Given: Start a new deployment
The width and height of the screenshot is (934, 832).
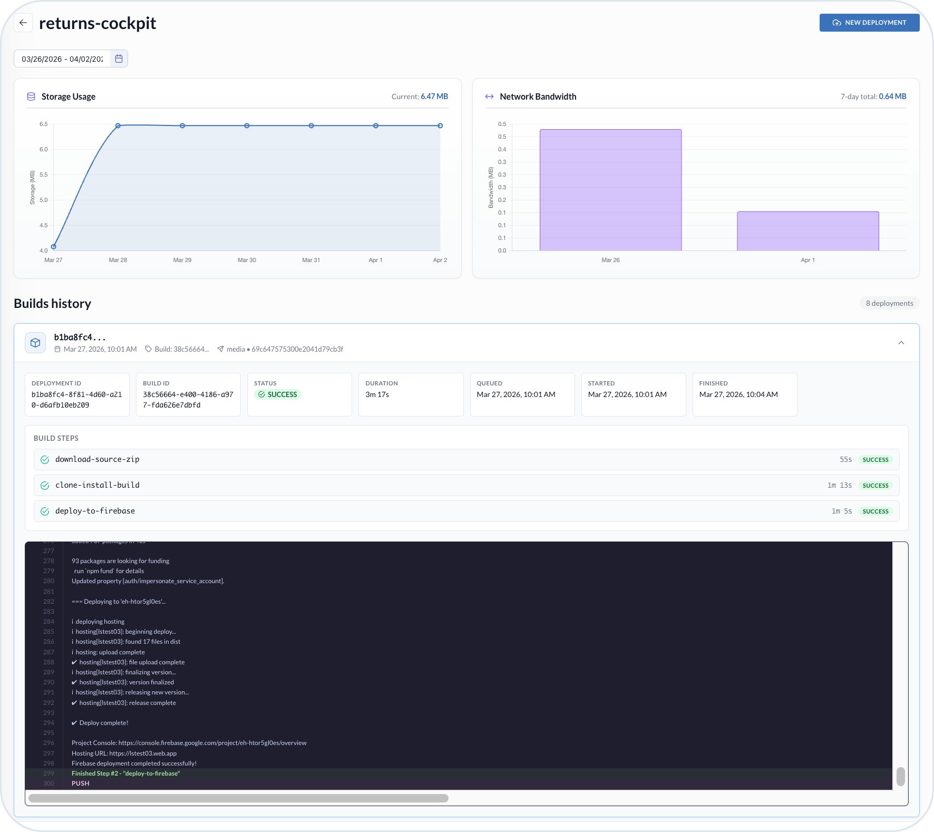Looking at the screenshot, I should point(869,23).
